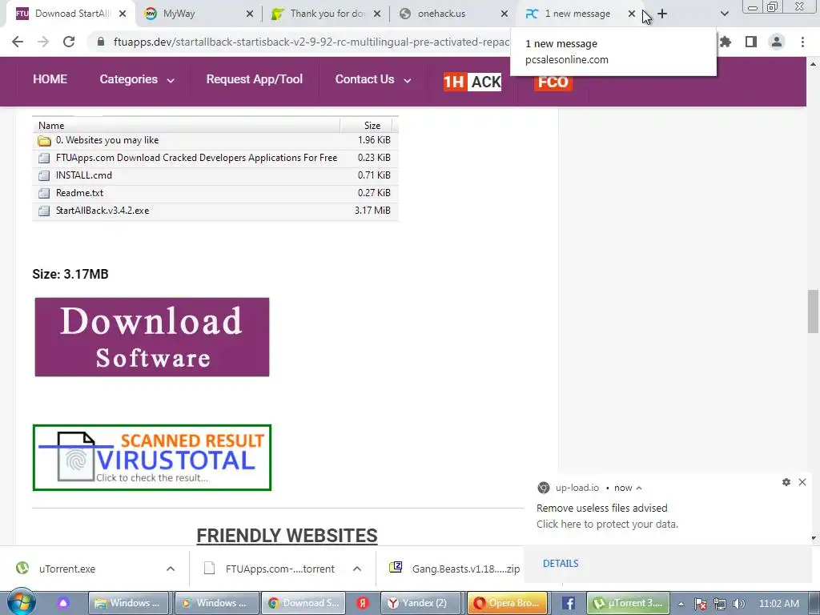Open uTorrent.exe download options chevron

click(x=171, y=569)
